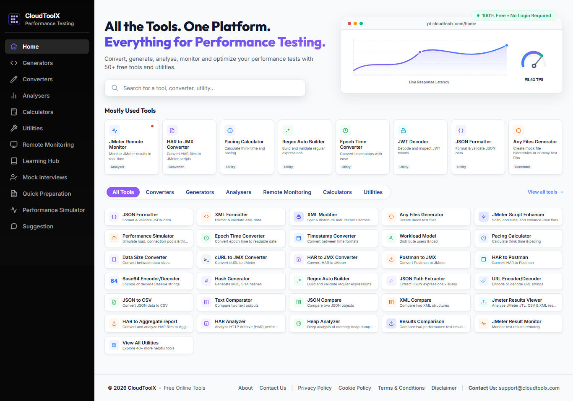Open the XML Compare tool card
The image size is (573, 401).
[426, 302]
